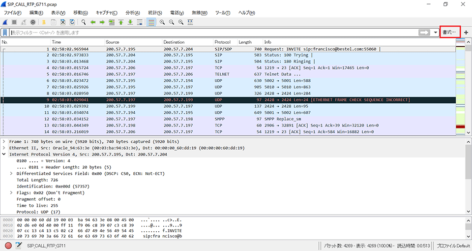This screenshot has width=472, height=251.
Task: Expand the Ethernet II tree row
Action: click(4, 148)
